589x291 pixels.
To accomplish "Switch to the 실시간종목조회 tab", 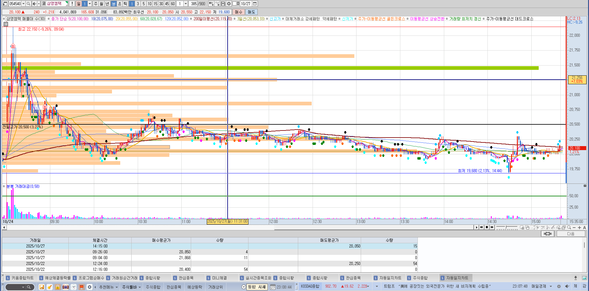I will (256, 278).
